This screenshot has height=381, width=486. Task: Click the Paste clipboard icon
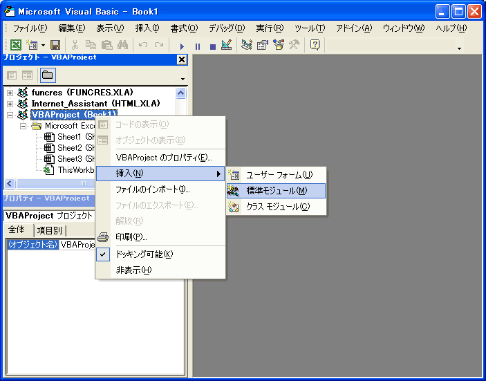[x=107, y=45]
